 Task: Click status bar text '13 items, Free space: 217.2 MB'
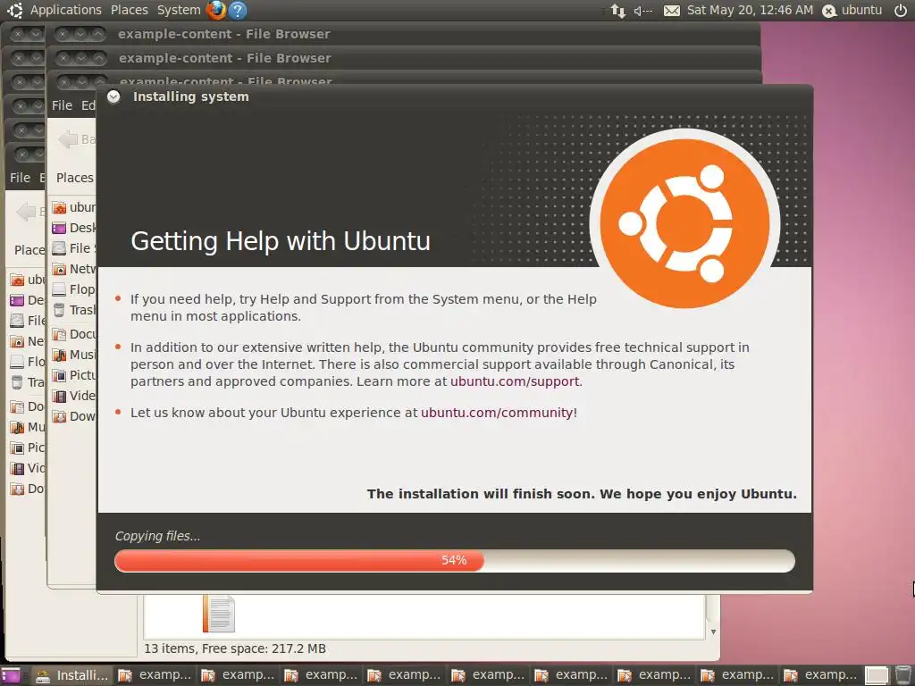pyautogui.click(x=235, y=648)
